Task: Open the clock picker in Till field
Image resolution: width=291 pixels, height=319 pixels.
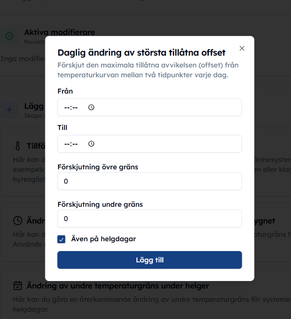Action: pyautogui.click(x=92, y=144)
